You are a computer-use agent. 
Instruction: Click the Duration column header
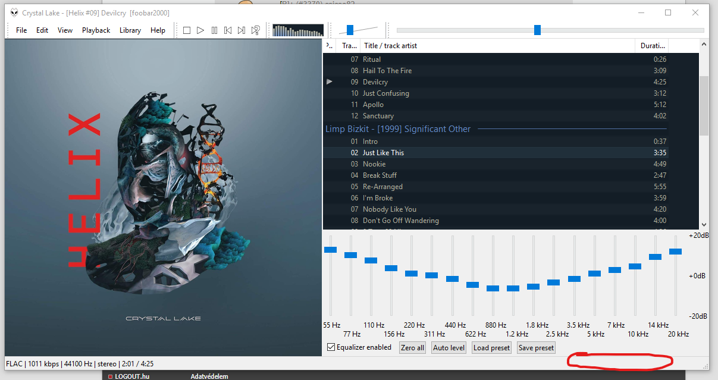(652, 46)
